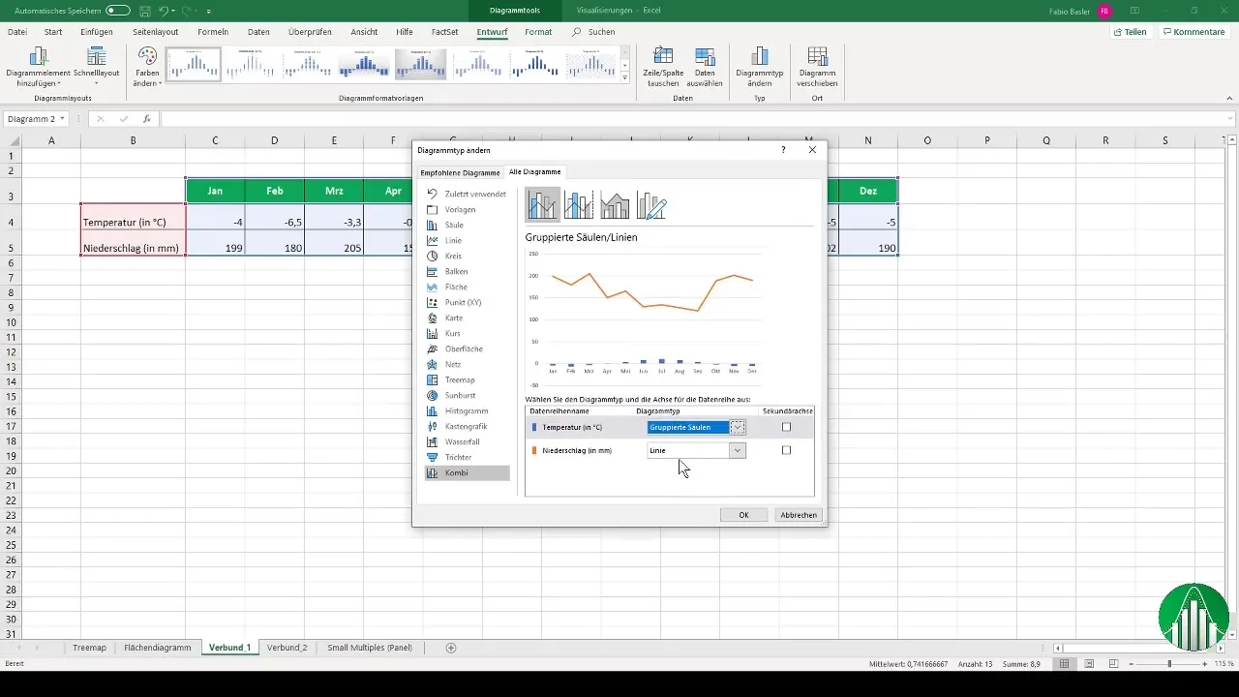Open the Flächendiagramm sheet tab

[158, 648]
